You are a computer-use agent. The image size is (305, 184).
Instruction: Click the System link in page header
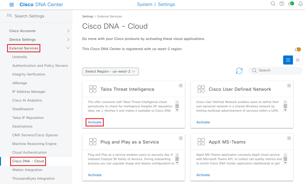coord(144,4)
